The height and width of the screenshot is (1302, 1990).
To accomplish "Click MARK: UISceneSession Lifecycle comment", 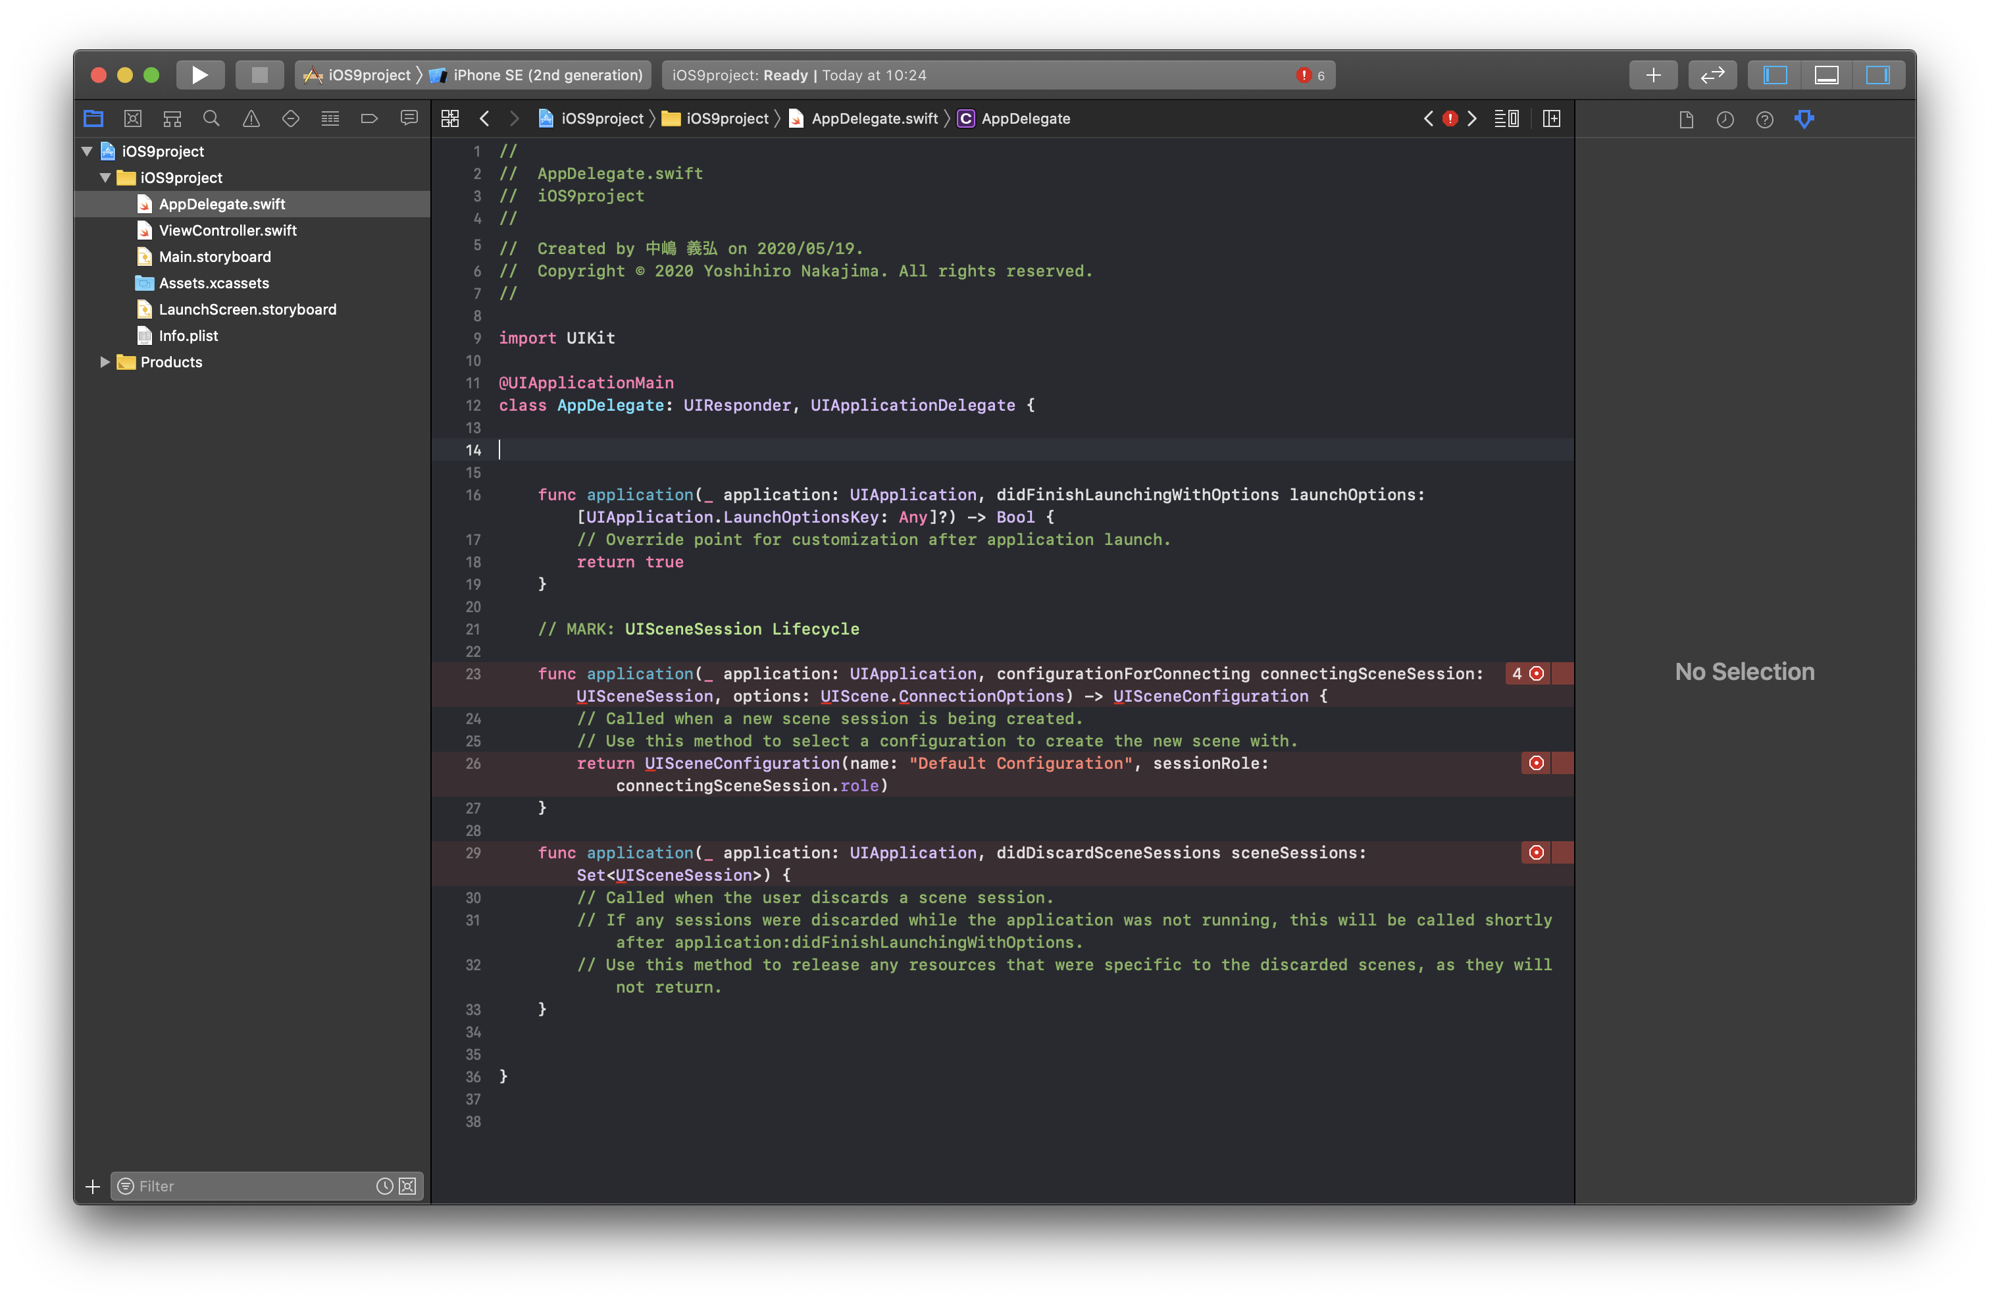I will (x=698, y=629).
